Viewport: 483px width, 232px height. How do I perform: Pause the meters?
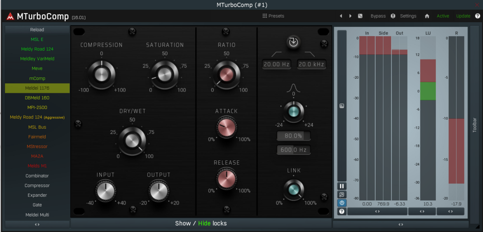(341, 186)
